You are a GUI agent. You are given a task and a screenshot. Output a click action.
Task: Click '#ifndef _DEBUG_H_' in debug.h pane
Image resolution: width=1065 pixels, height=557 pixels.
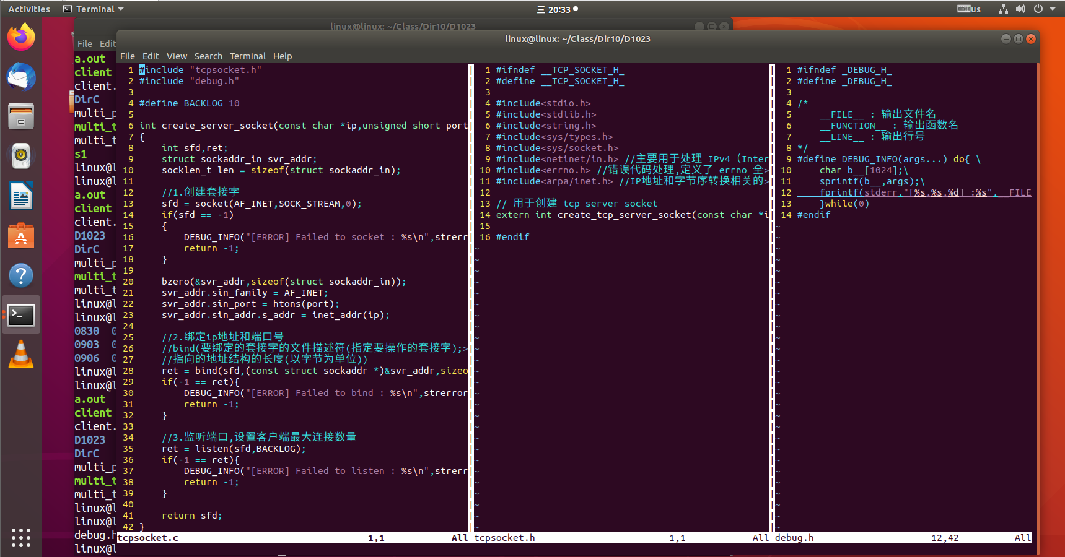tap(844, 70)
